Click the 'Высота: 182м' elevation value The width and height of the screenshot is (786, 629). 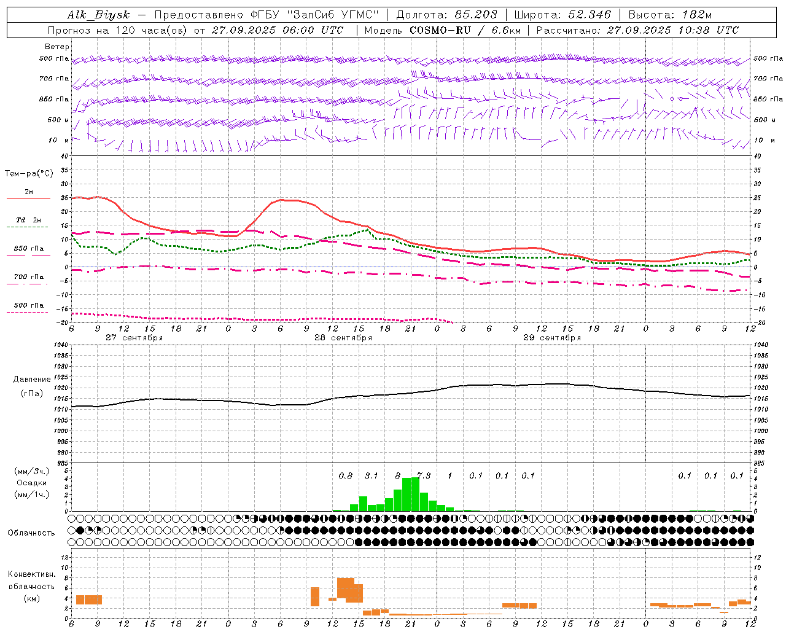click(x=670, y=15)
